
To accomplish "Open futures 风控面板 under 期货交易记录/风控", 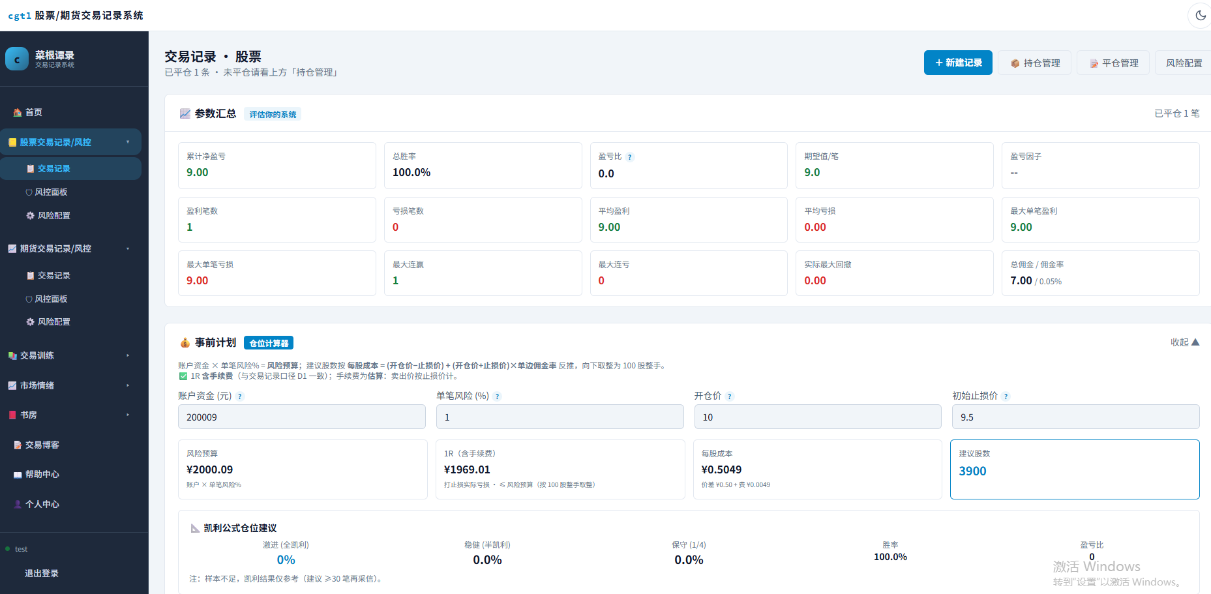I will (70, 299).
